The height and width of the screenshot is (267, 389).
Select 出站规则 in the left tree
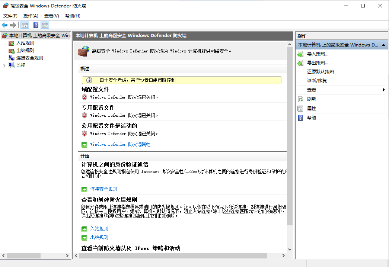tap(25, 51)
